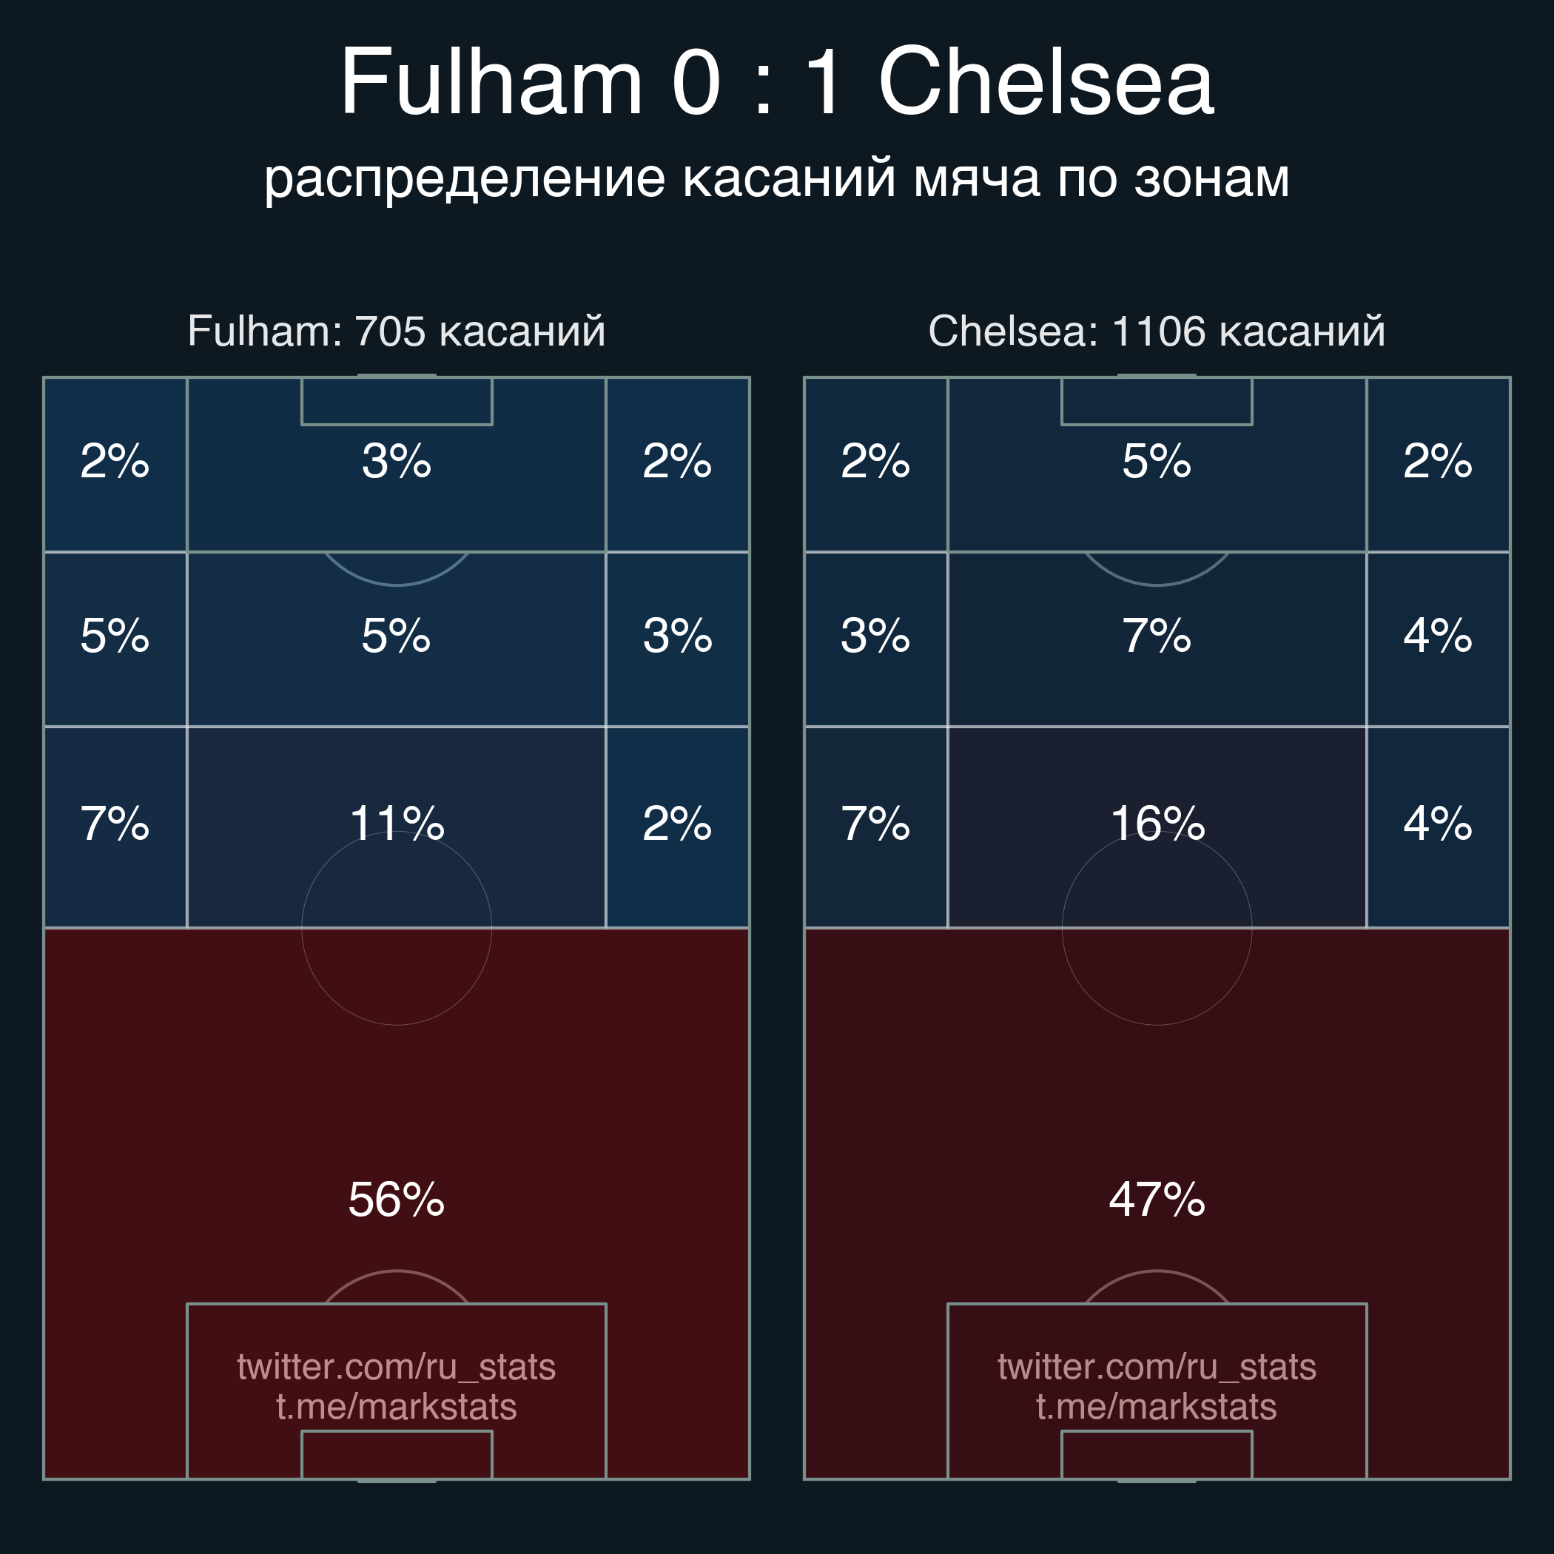Click the "Fulham 0 : 1 Chelsea" title

776,82
